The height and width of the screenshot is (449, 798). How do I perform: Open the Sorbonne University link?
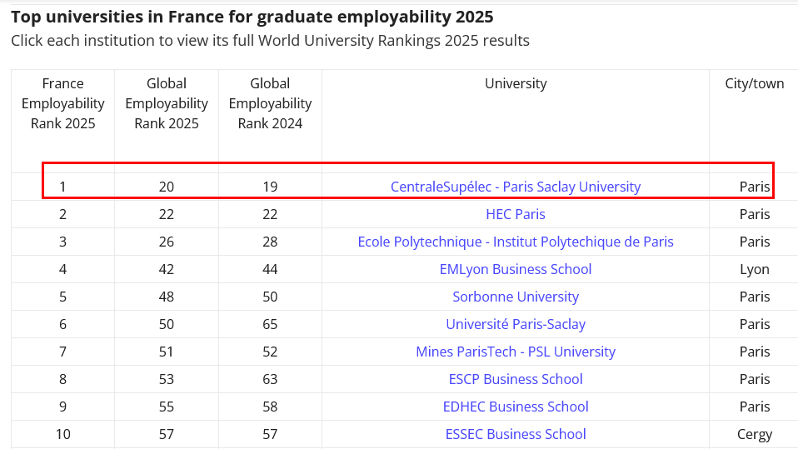515,297
